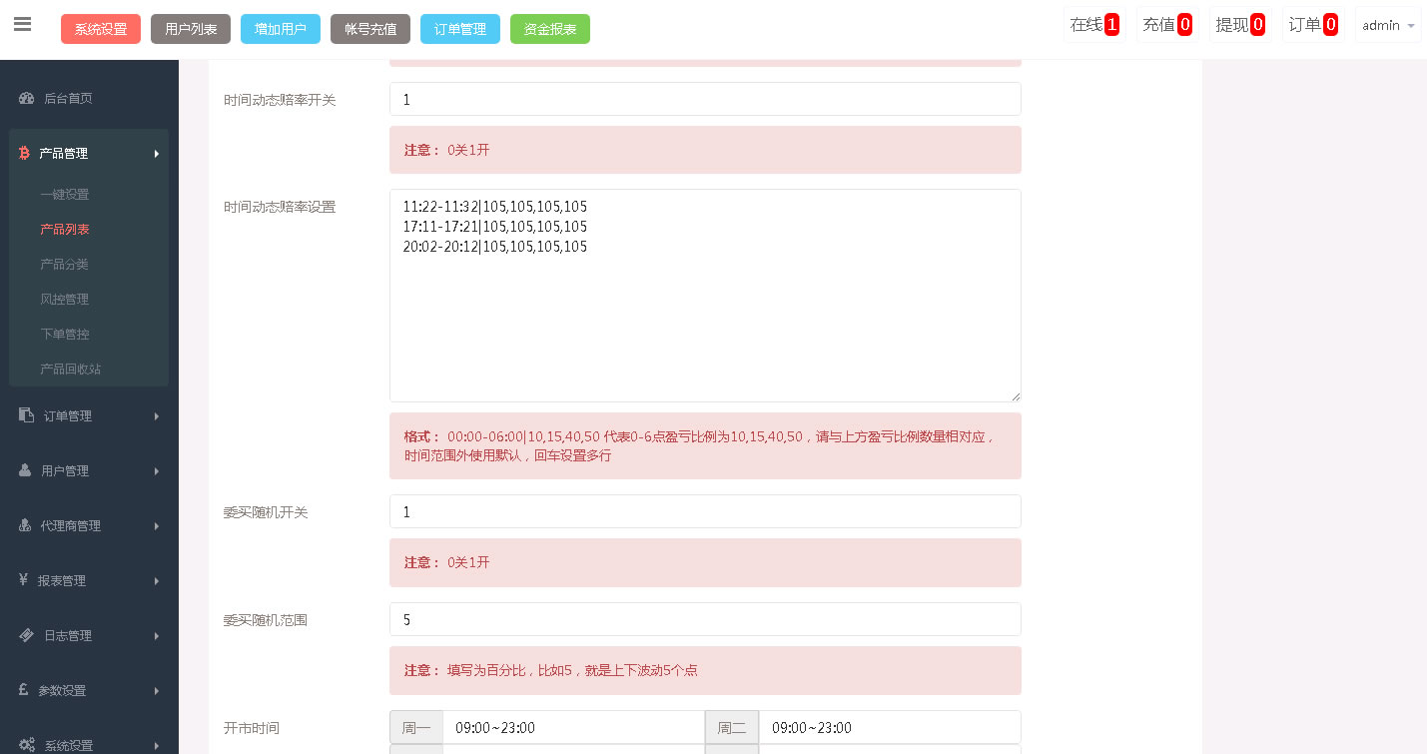
Task: Focus the 时间动态赔率开关 input field
Action: coord(705,99)
